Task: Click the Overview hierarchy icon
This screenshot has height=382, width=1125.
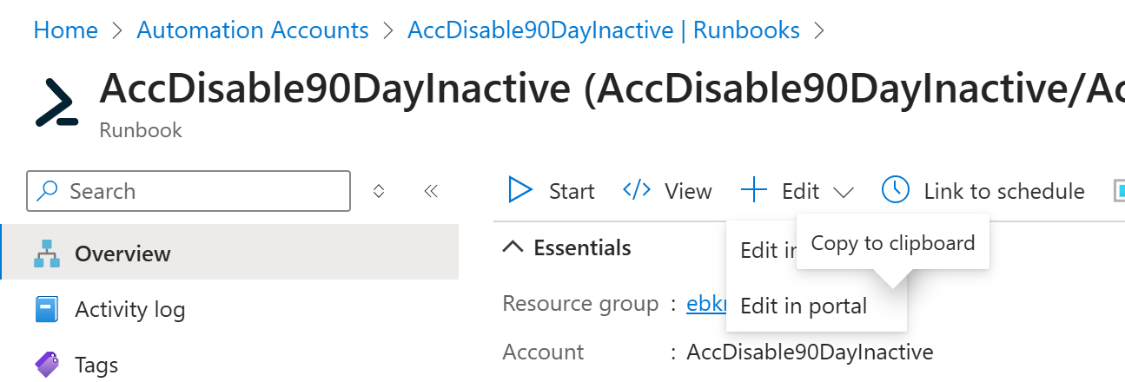Action: [x=47, y=254]
